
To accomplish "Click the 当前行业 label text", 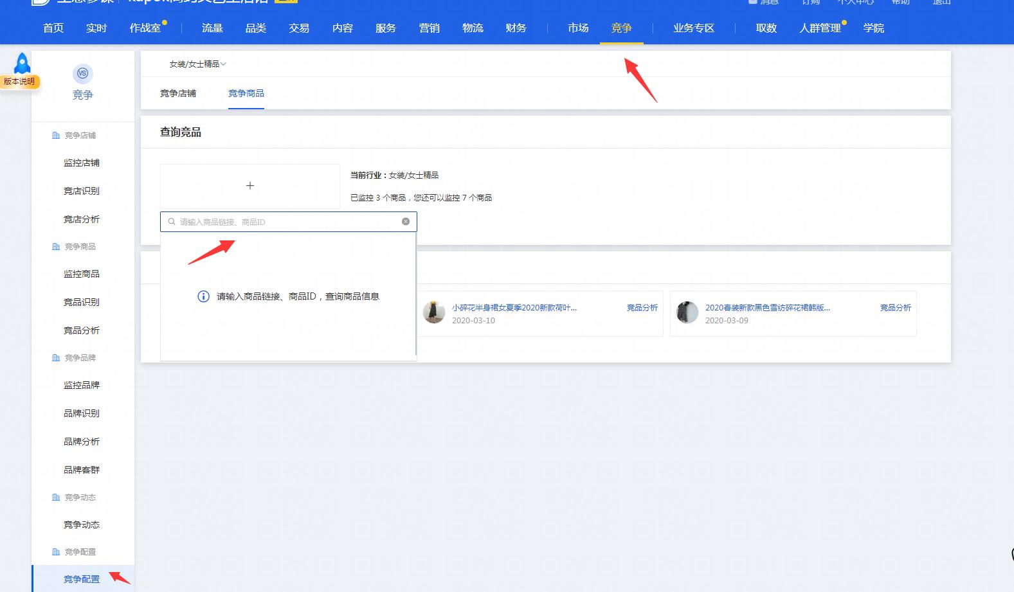I will click(x=368, y=175).
